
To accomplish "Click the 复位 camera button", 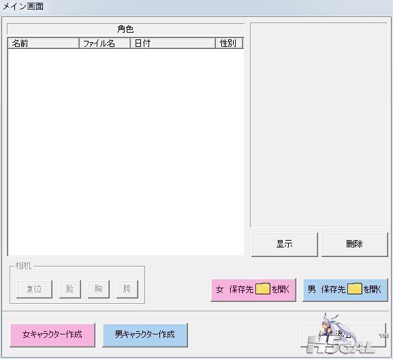I will click(x=34, y=289).
